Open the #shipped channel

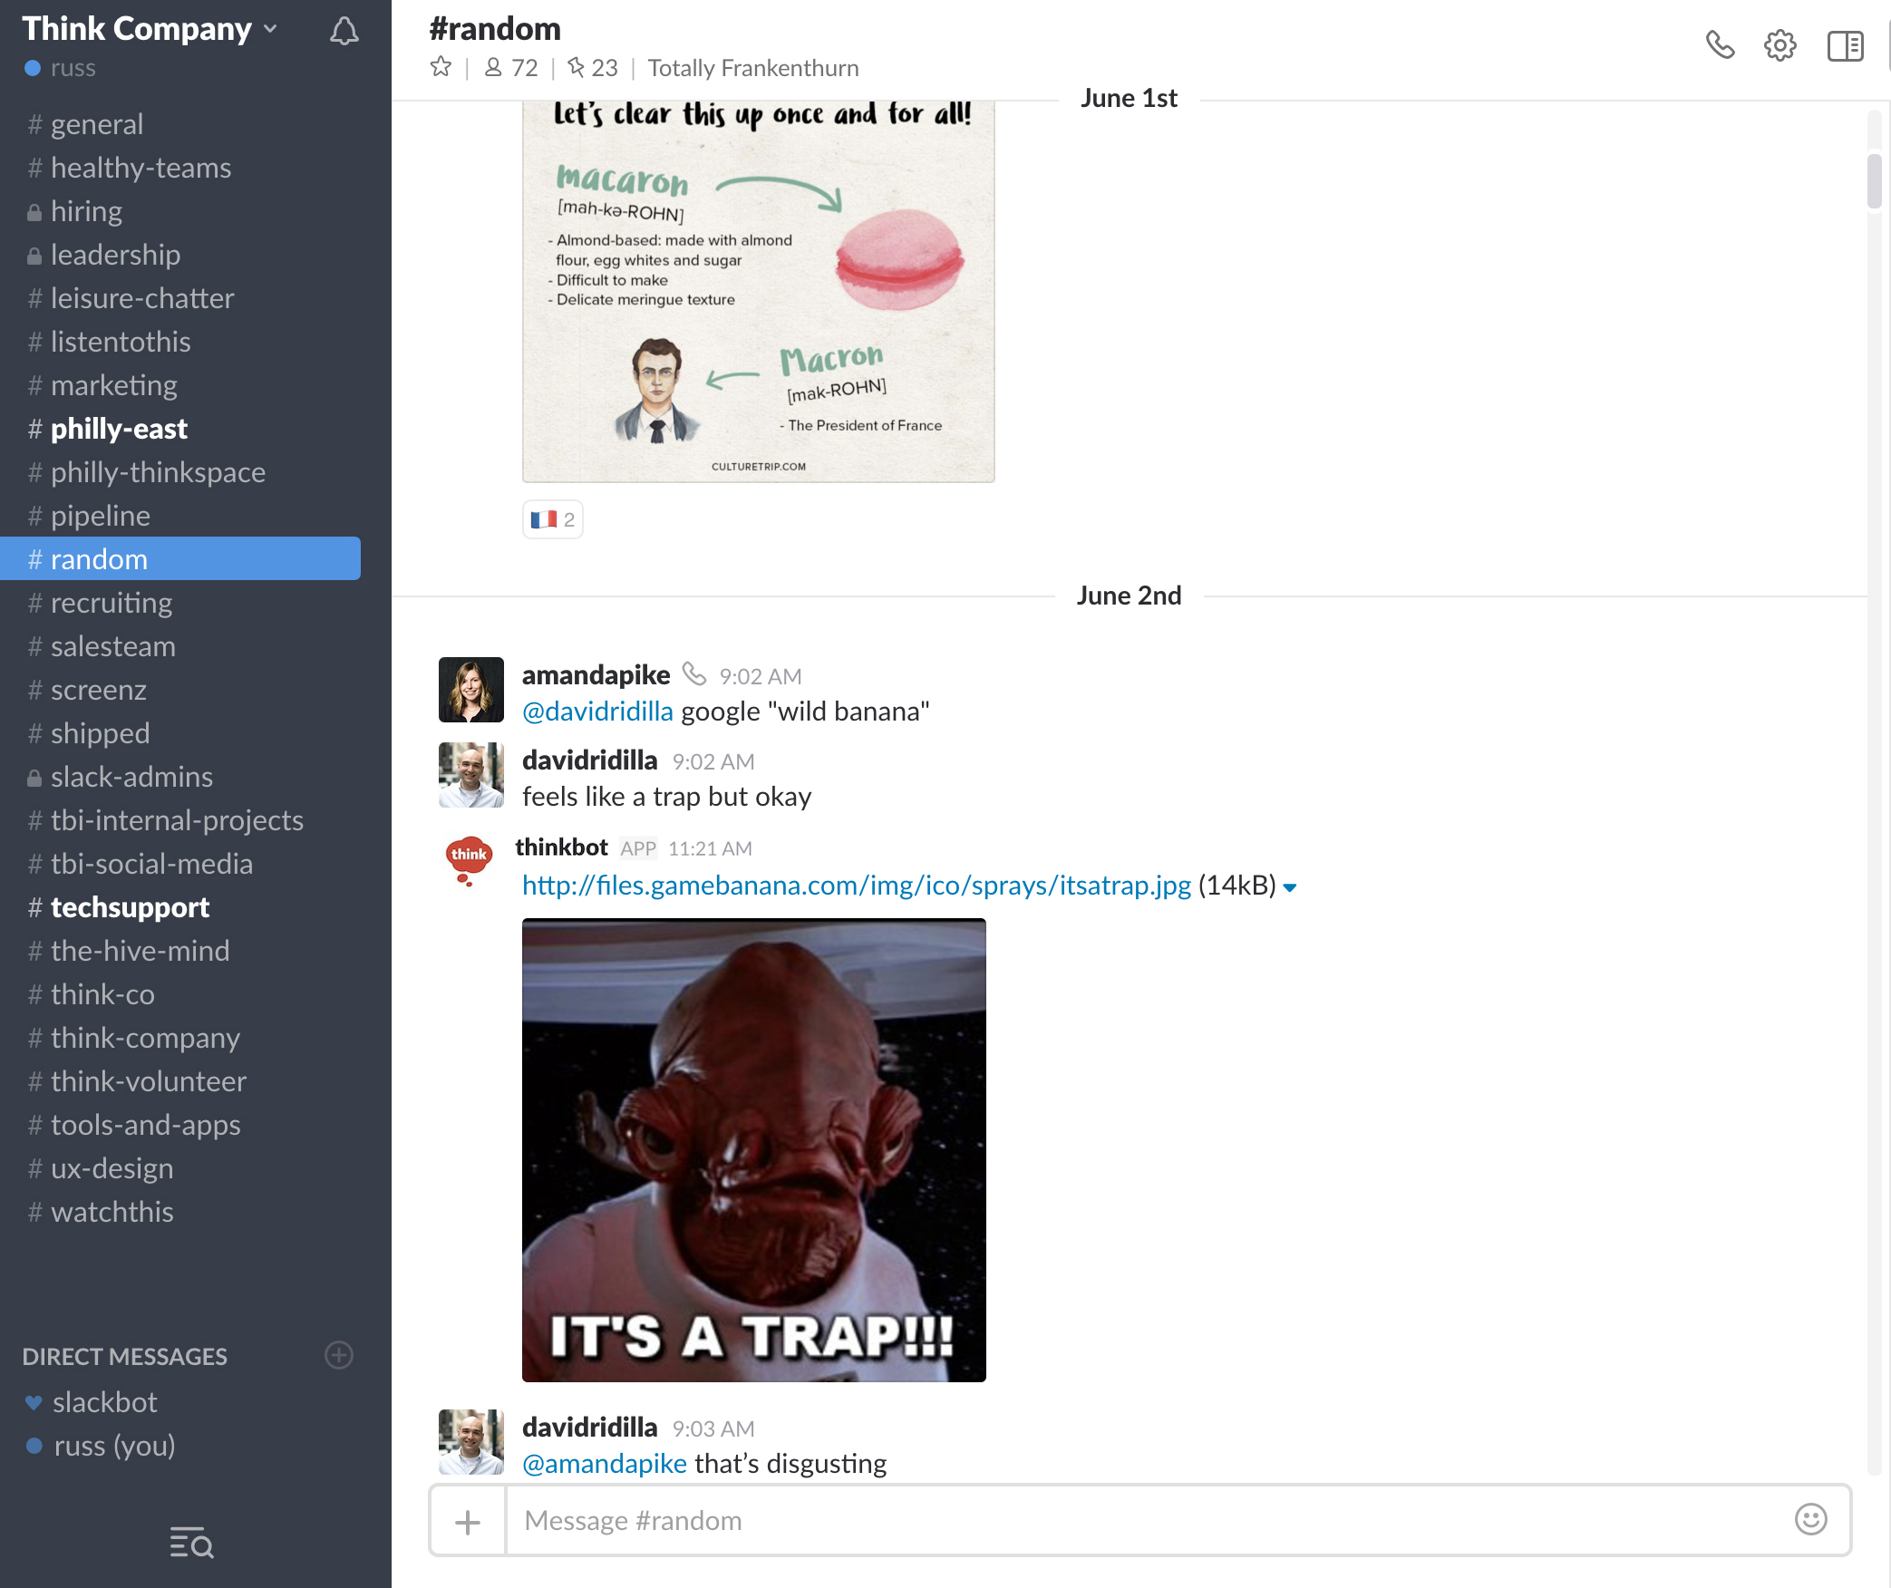point(181,733)
